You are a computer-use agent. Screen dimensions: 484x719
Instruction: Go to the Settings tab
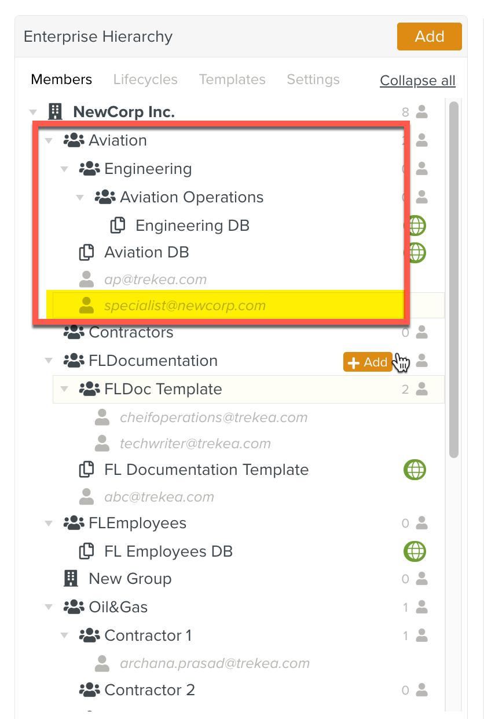point(313,79)
